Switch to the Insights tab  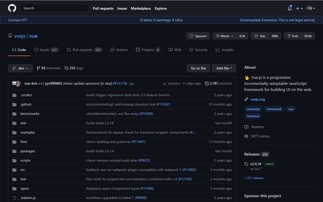(225, 50)
